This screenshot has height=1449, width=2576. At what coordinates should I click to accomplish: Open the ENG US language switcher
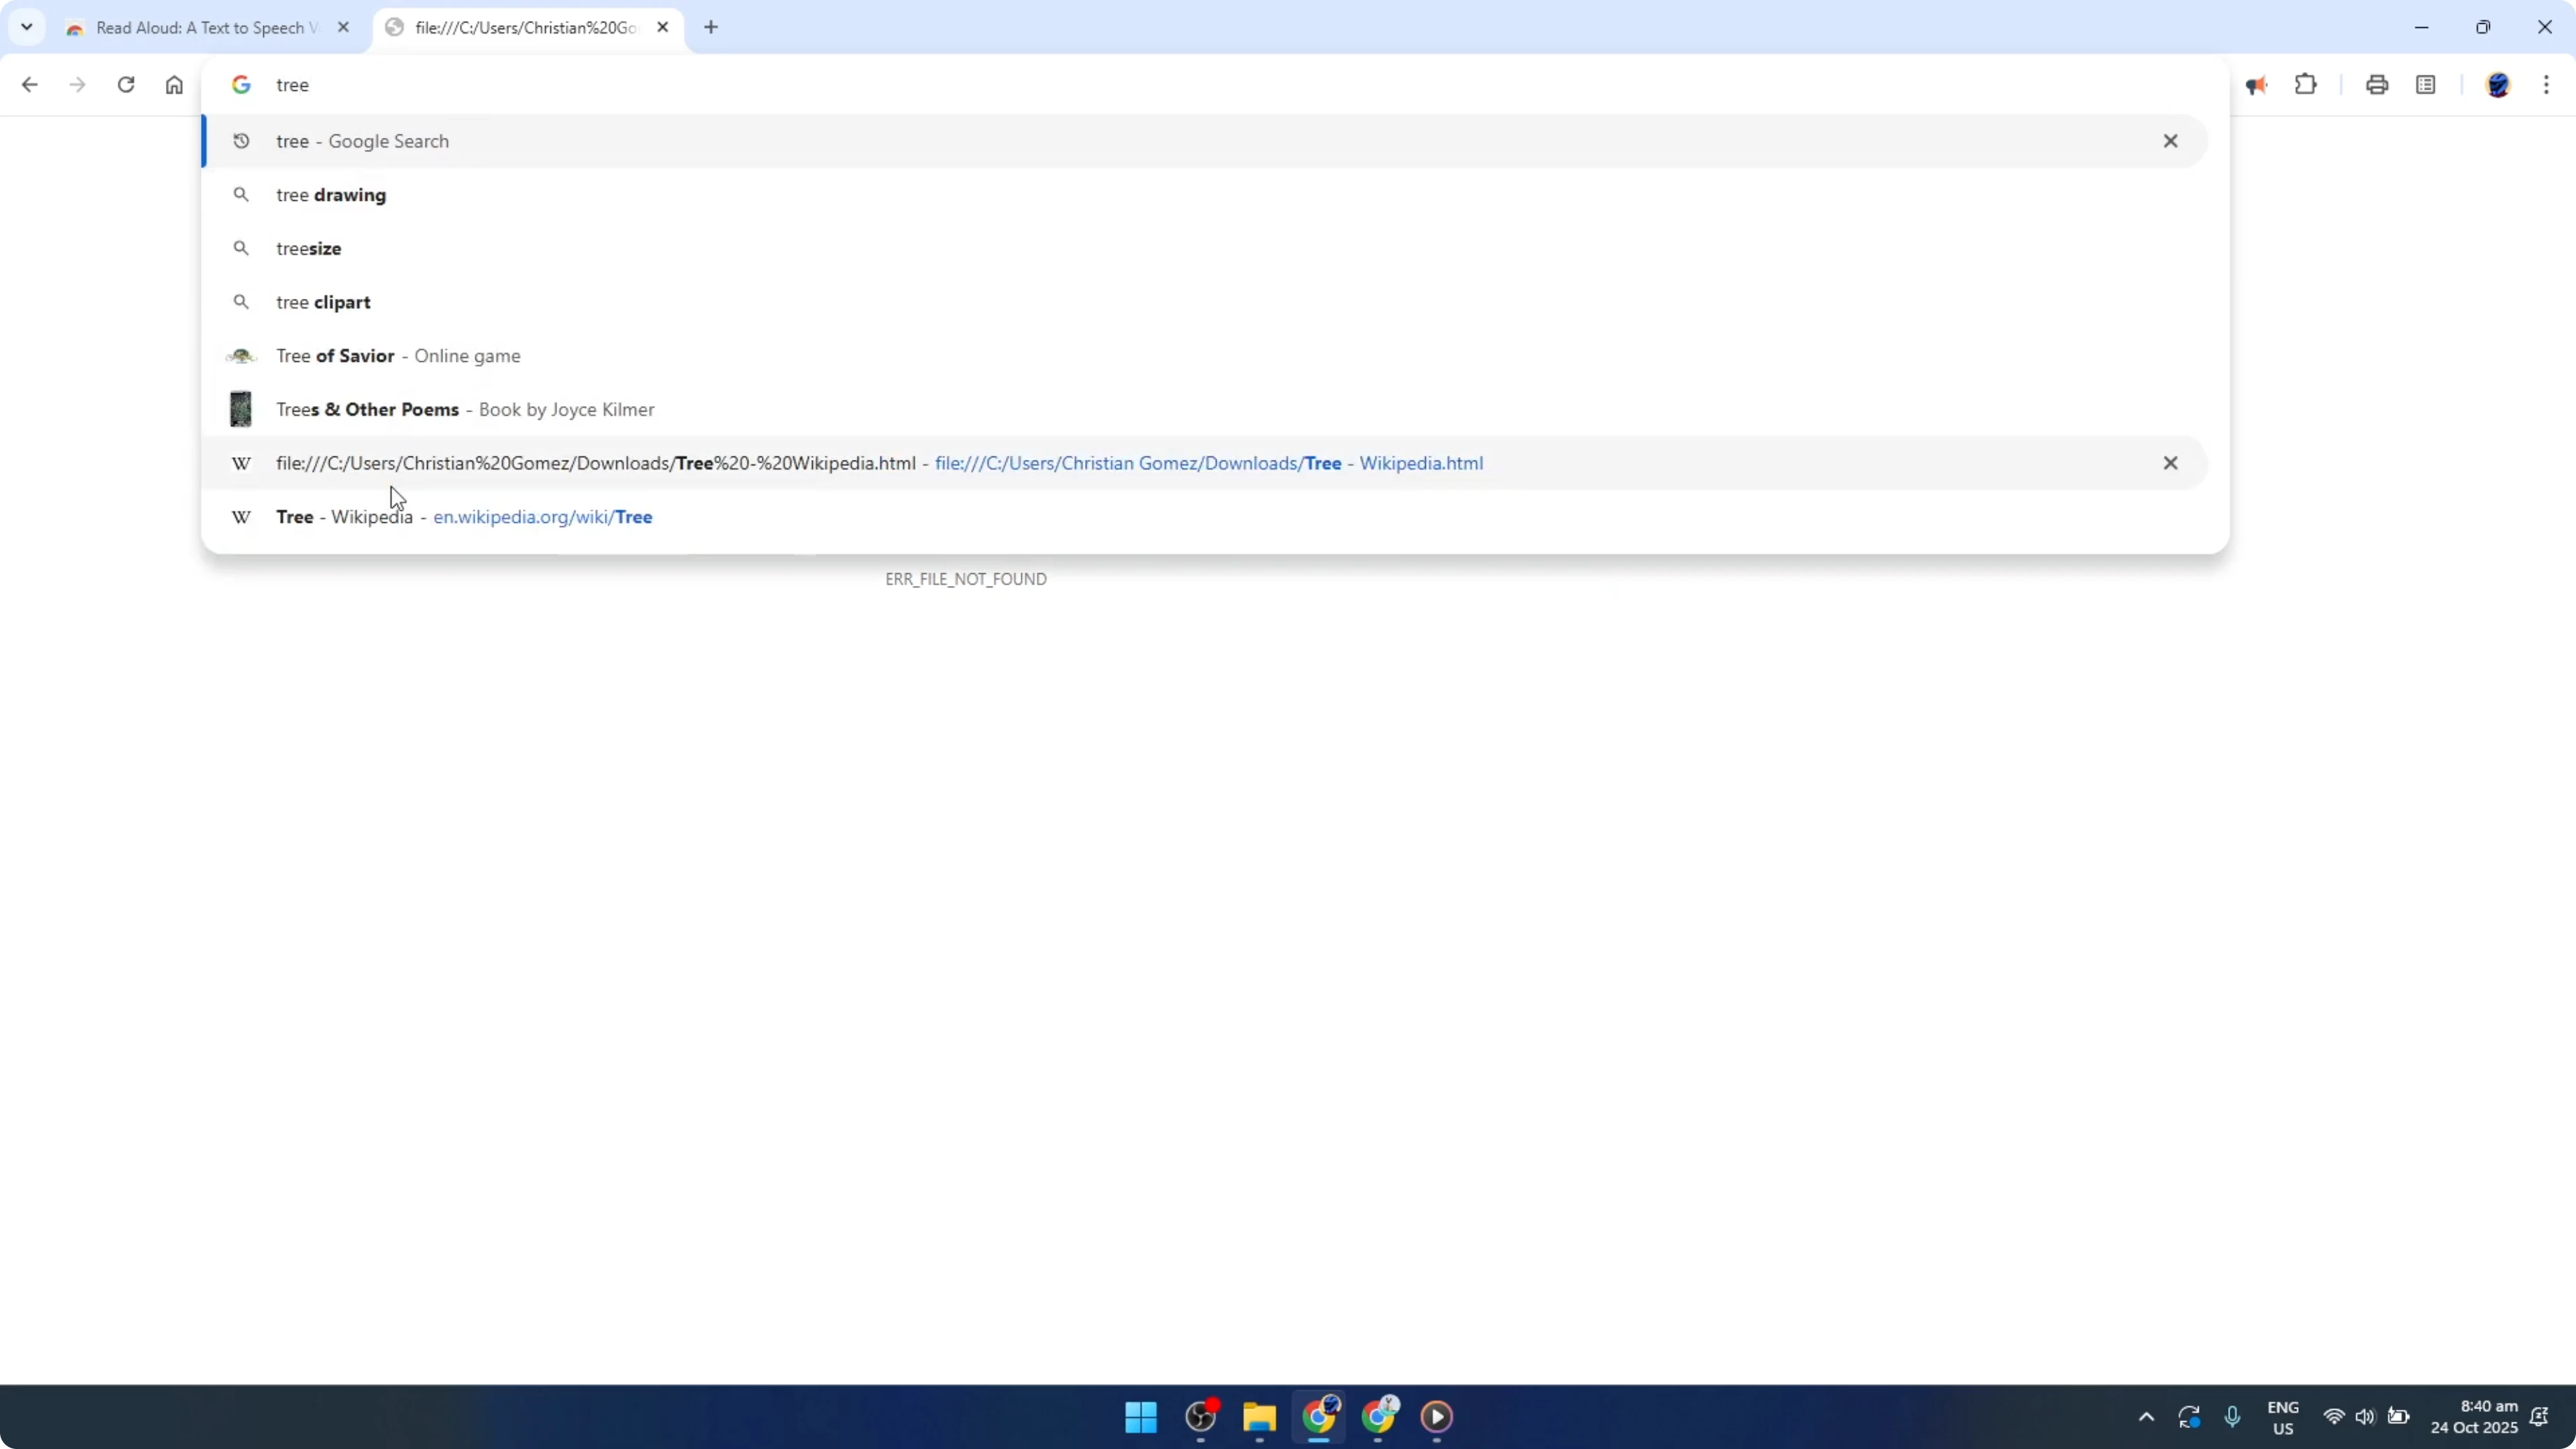pyautogui.click(x=2283, y=1417)
